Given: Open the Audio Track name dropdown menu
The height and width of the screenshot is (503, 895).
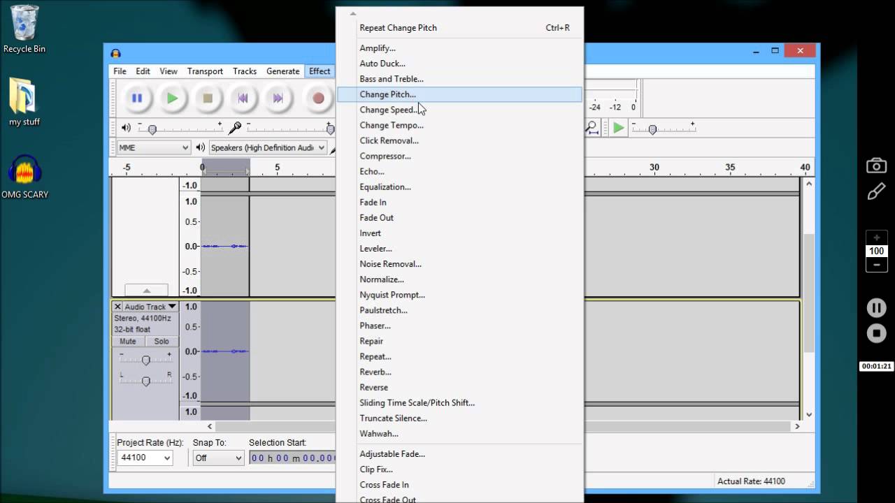Looking at the screenshot, I should click(x=150, y=307).
